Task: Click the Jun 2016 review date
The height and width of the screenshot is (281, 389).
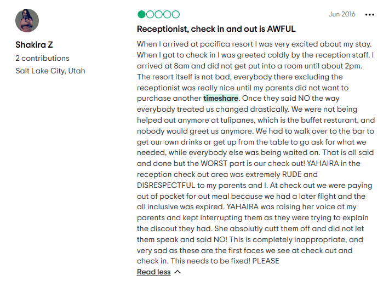Action: [x=342, y=14]
